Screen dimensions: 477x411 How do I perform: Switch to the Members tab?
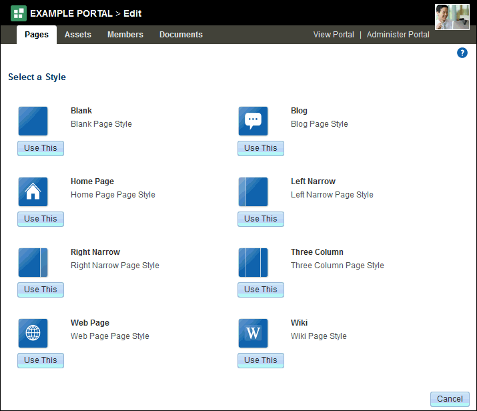pos(125,35)
